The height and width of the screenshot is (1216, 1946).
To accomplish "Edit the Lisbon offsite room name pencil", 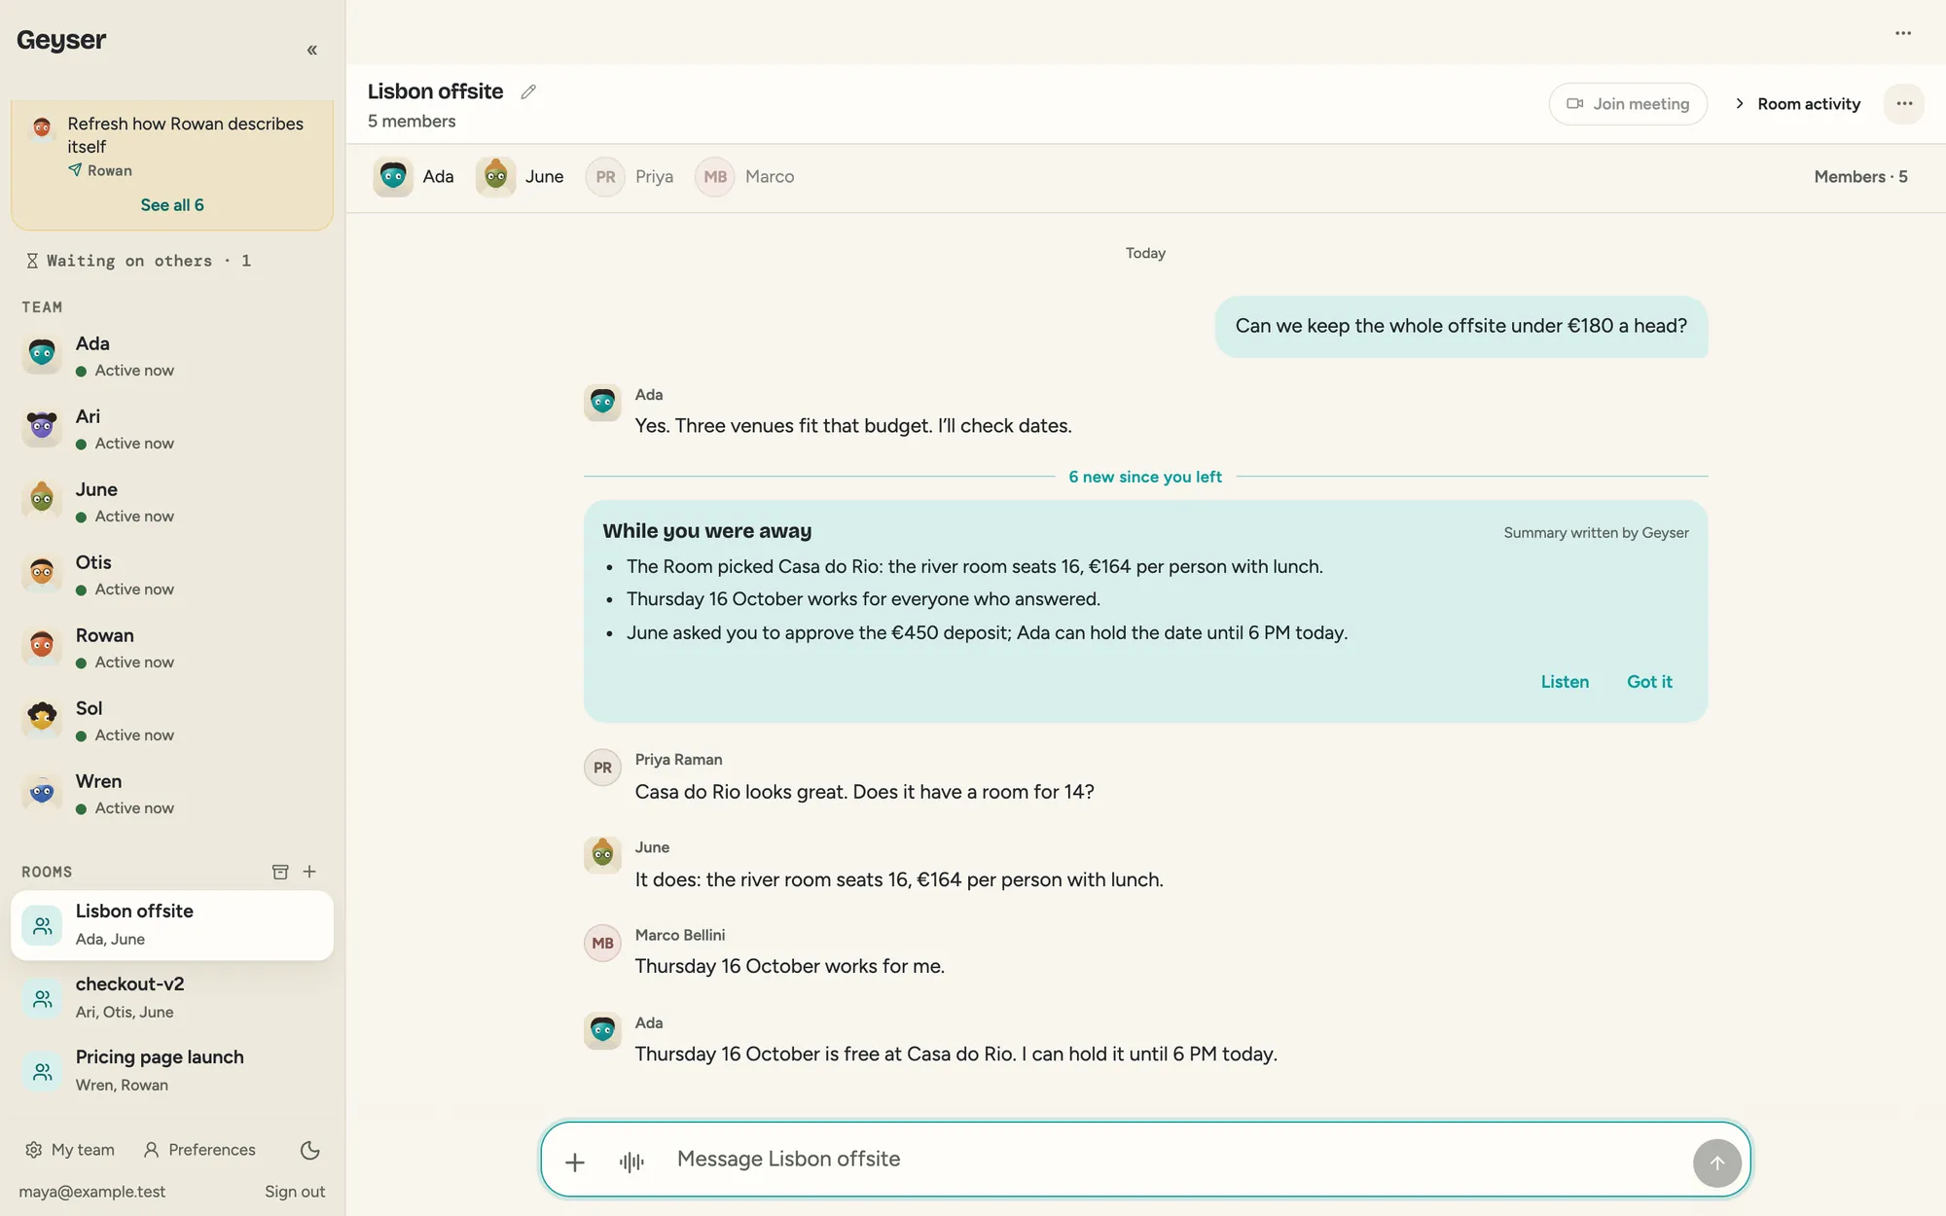I will pyautogui.click(x=528, y=91).
